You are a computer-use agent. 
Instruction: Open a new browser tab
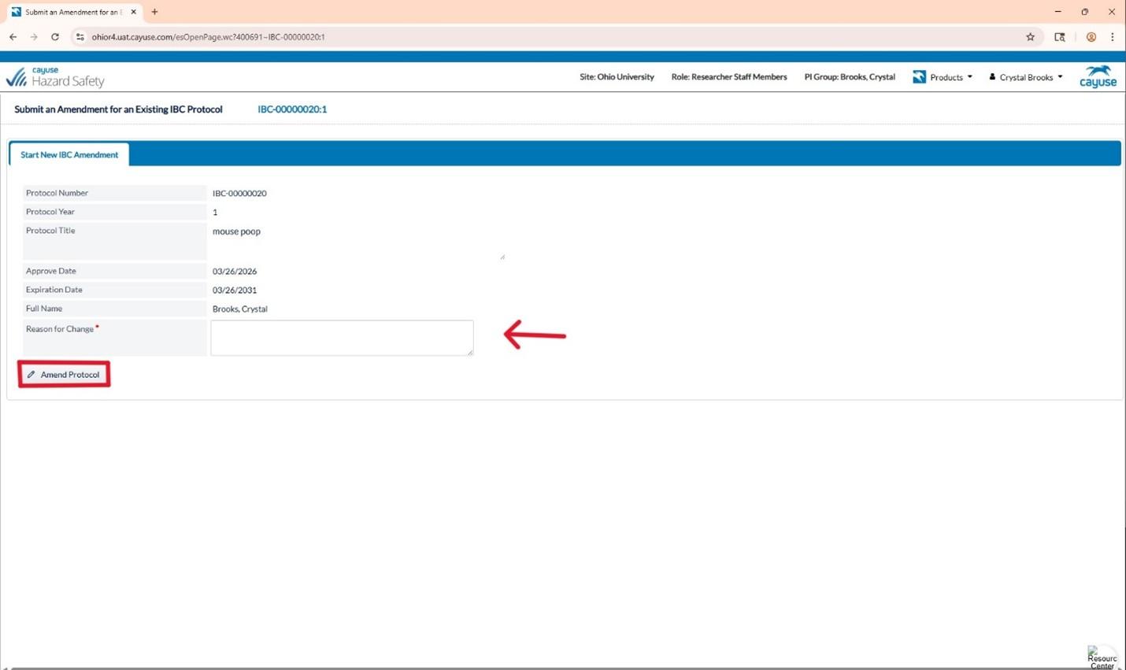154,12
